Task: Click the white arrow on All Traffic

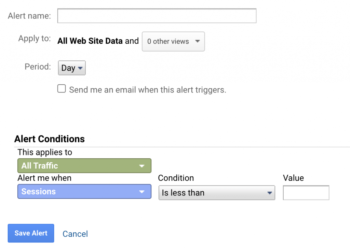Action: (142, 166)
